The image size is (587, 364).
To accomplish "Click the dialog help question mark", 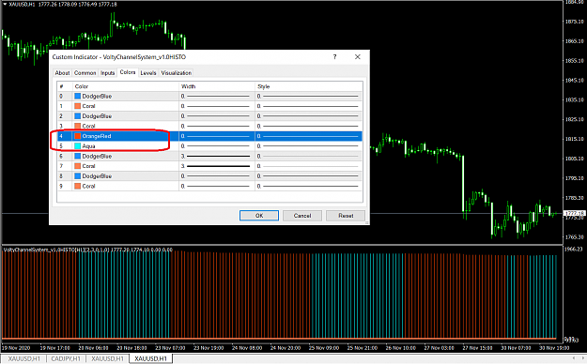I will (334, 57).
